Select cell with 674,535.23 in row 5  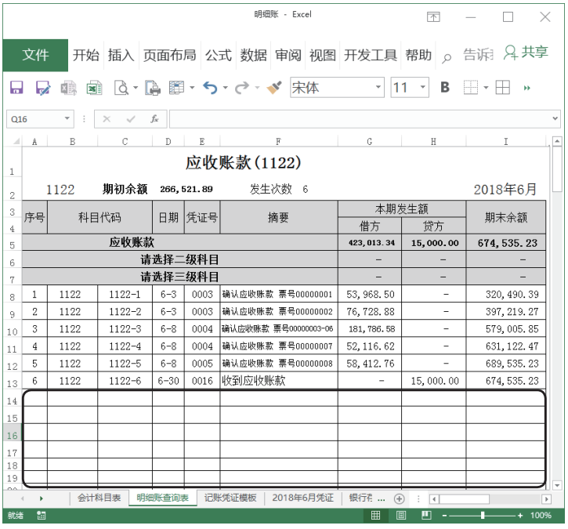coord(505,242)
